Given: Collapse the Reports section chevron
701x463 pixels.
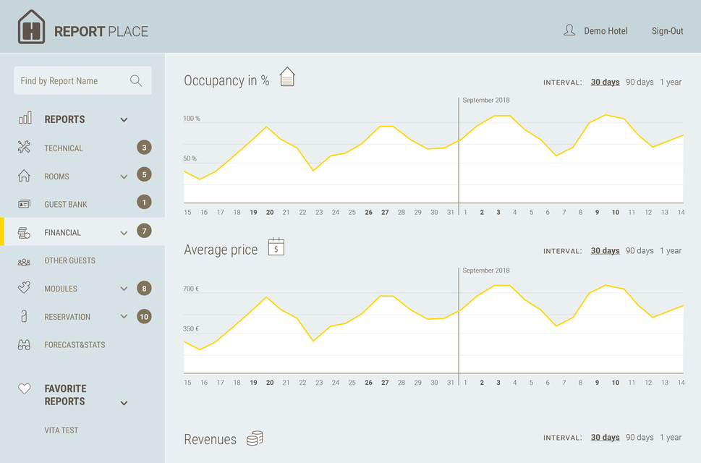Looking at the screenshot, I should pos(124,120).
